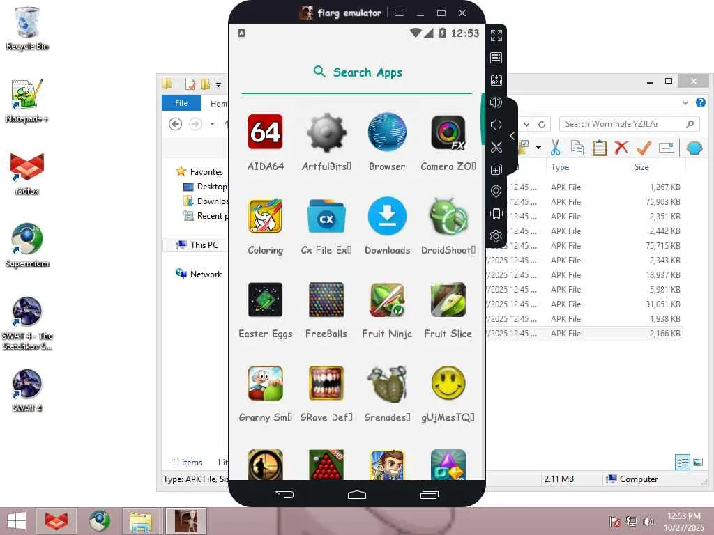This screenshot has width=714, height=535.
Task: Click the Copy toolbar icon
Action: (x=577, y=148)
